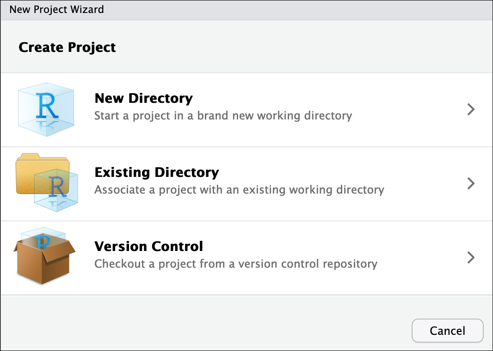
Task: Click the blue R letter in New Directory cube
Action: click(x=46, y=105)
